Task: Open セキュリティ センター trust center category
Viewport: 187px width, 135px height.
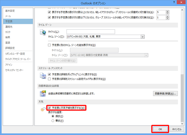Action: click(18, 70)
